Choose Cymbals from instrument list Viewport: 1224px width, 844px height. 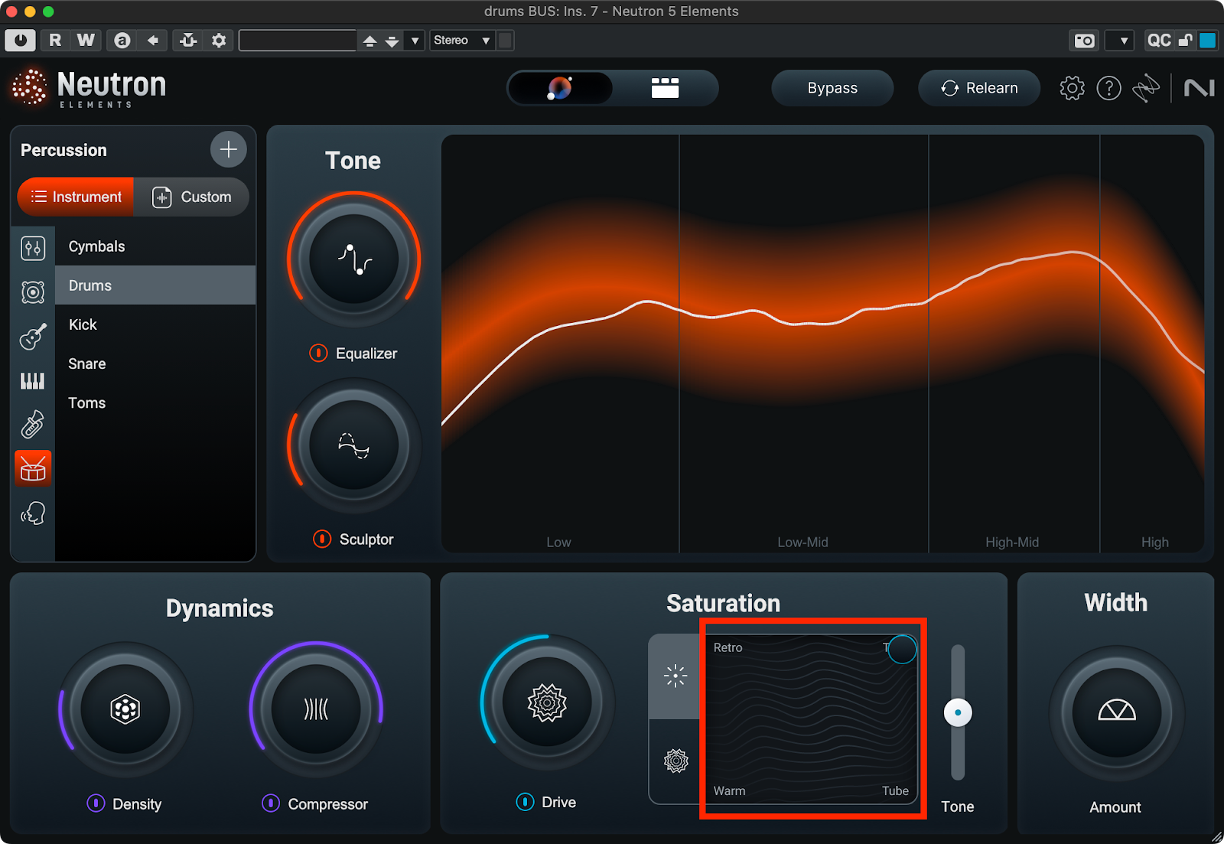[155, 246]
